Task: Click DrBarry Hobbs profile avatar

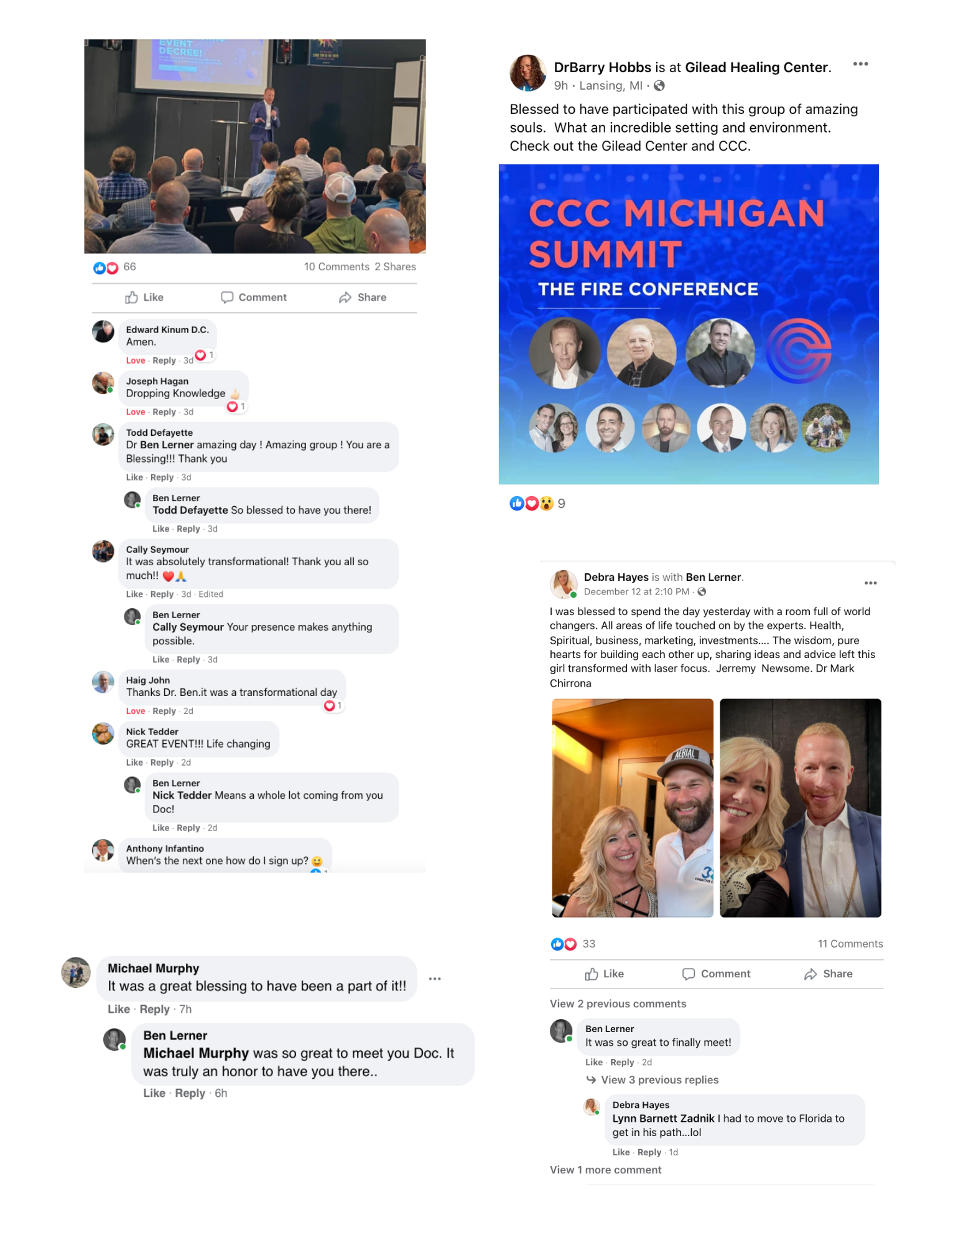Action: 527,72
